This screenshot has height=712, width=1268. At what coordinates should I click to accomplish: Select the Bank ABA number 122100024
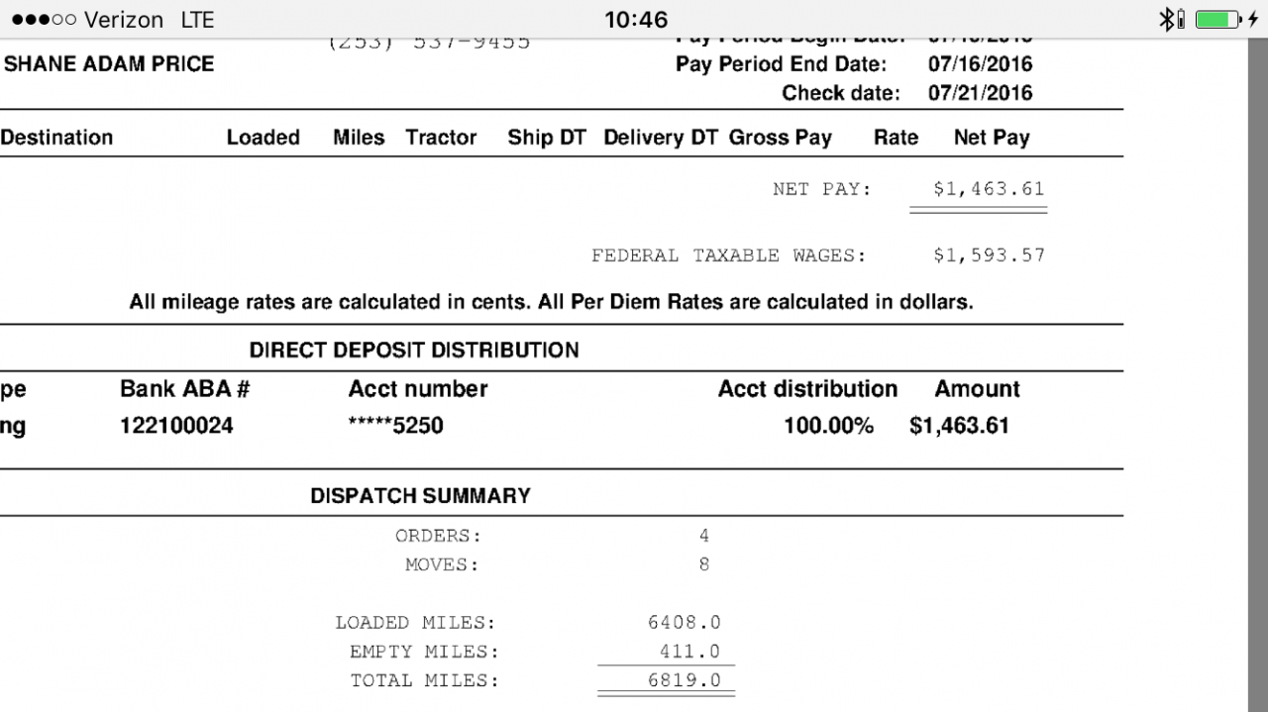176,427
